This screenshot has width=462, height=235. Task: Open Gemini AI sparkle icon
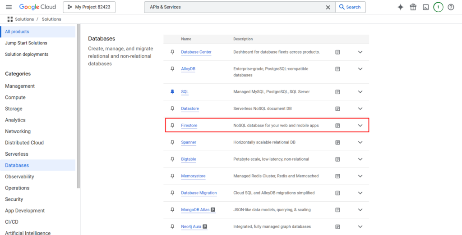point(400,7)
